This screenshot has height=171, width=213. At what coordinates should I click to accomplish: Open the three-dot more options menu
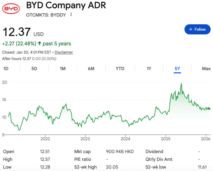coord(71,15)
